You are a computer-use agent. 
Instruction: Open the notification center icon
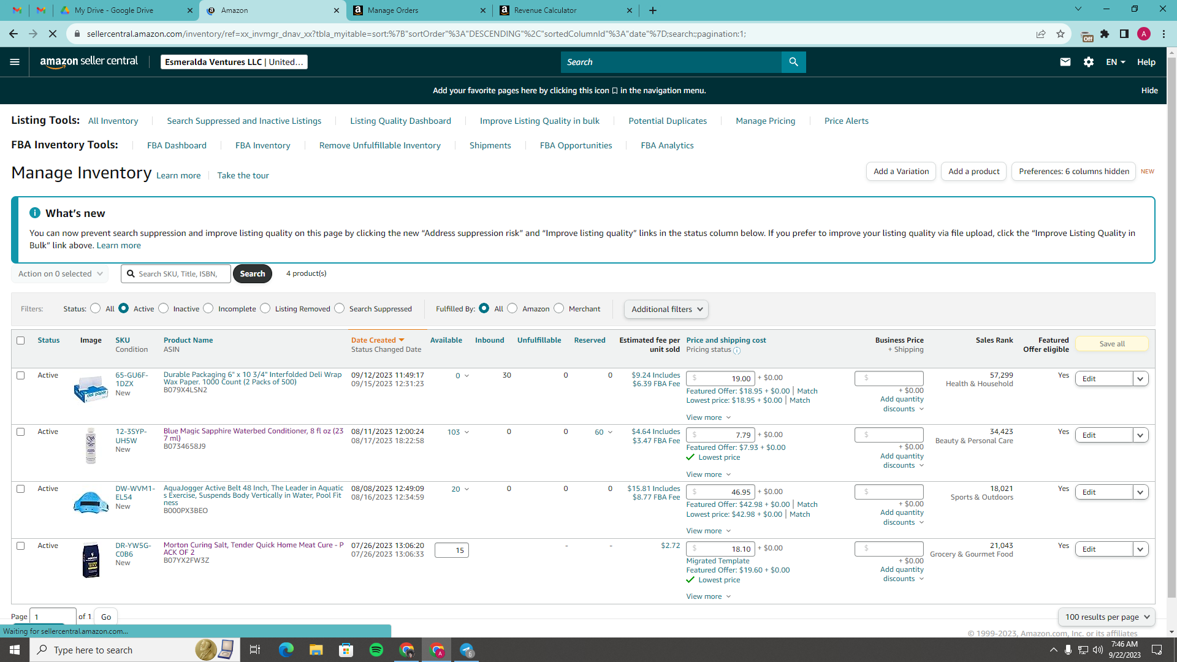pos(1157,650)
